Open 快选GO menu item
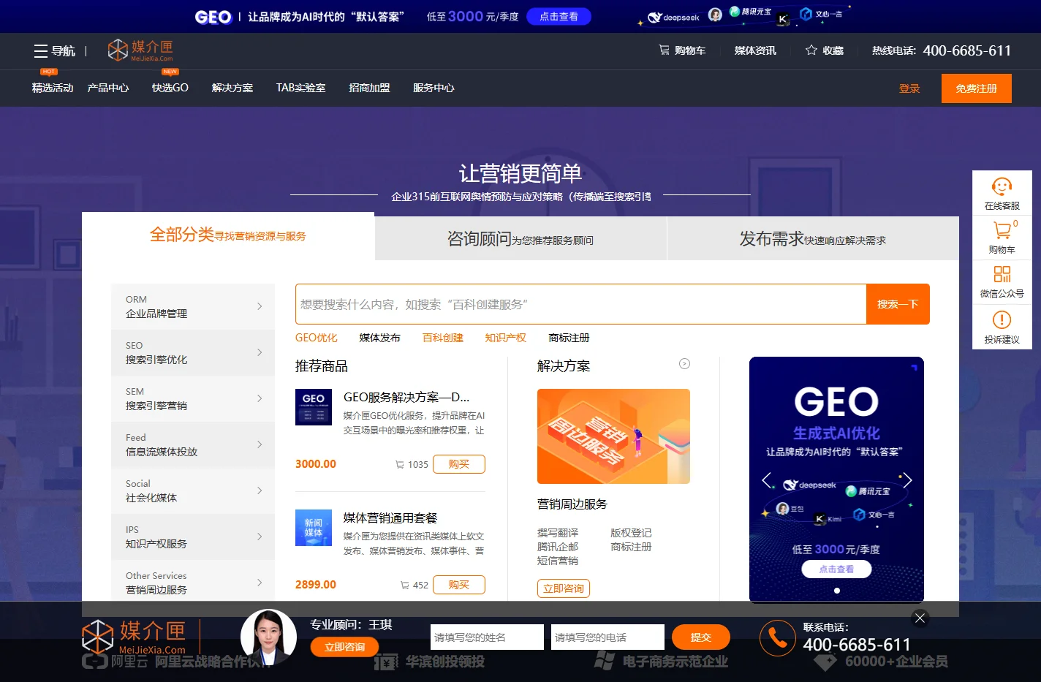1041x682 pixels. point(170,88)
